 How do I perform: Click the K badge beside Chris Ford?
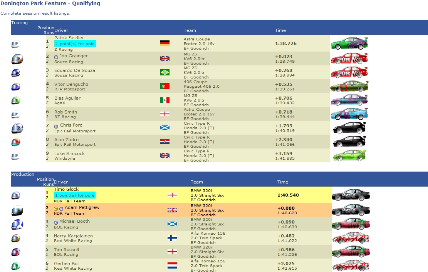point(56,127)
